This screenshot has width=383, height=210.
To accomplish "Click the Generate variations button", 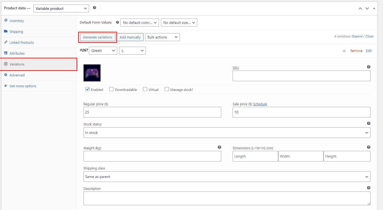I will [x=98, y=37].
